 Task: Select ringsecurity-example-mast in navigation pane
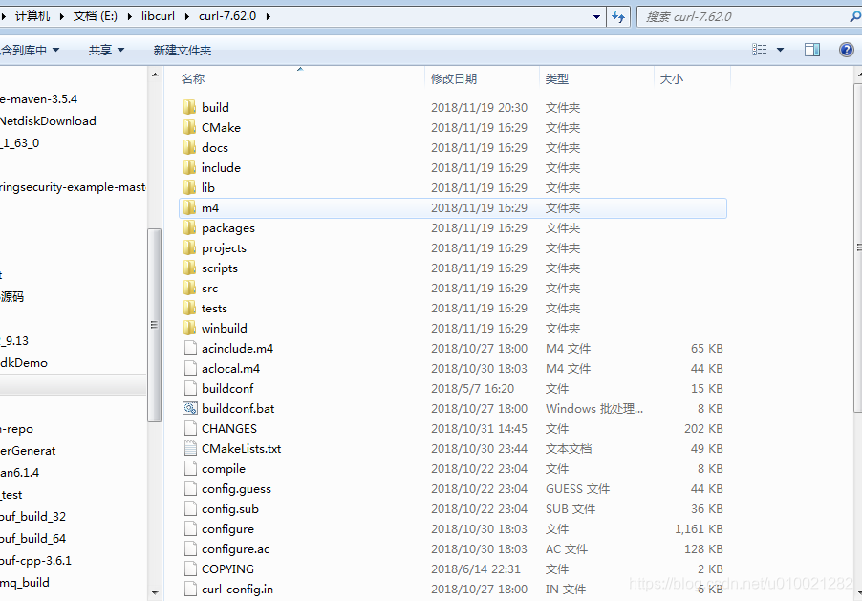point(73,187)
